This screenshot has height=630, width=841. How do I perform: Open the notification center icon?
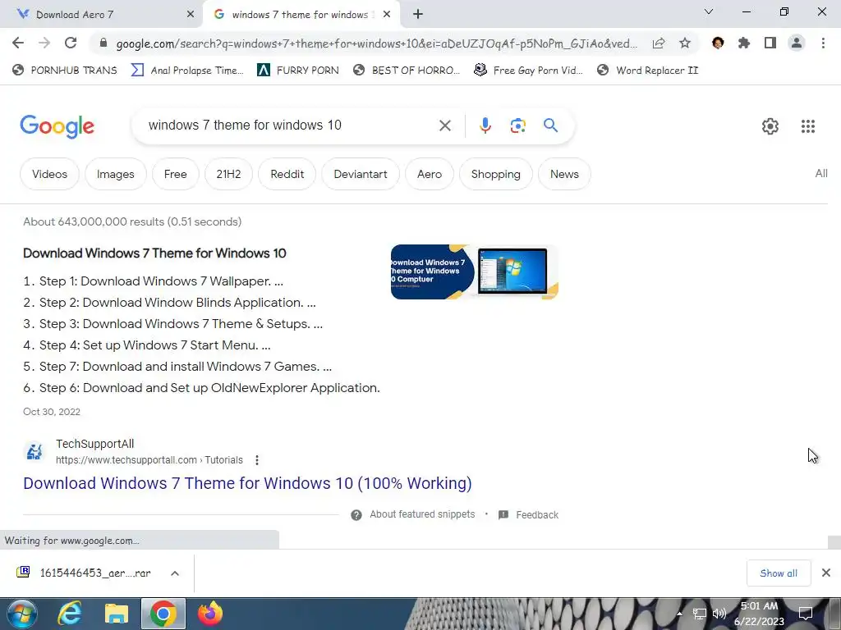point(806,614)
